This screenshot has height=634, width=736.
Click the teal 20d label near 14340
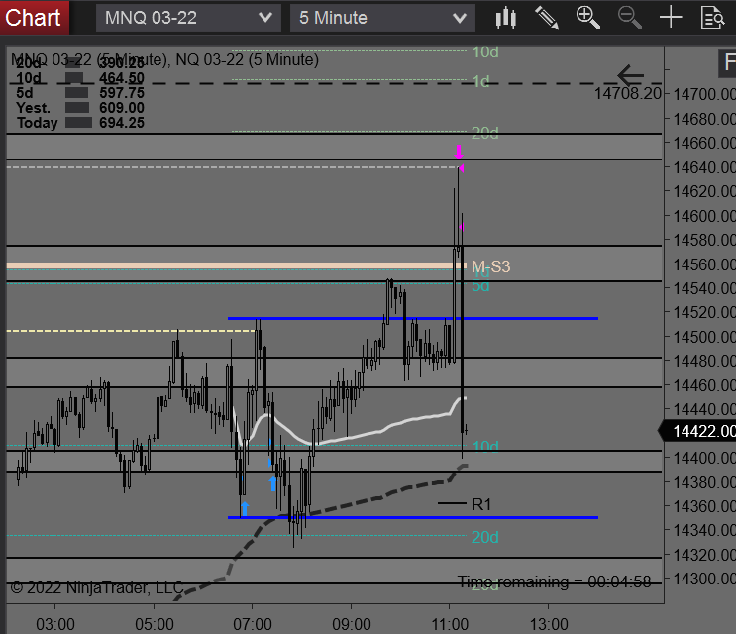click(x=484, y=537)
